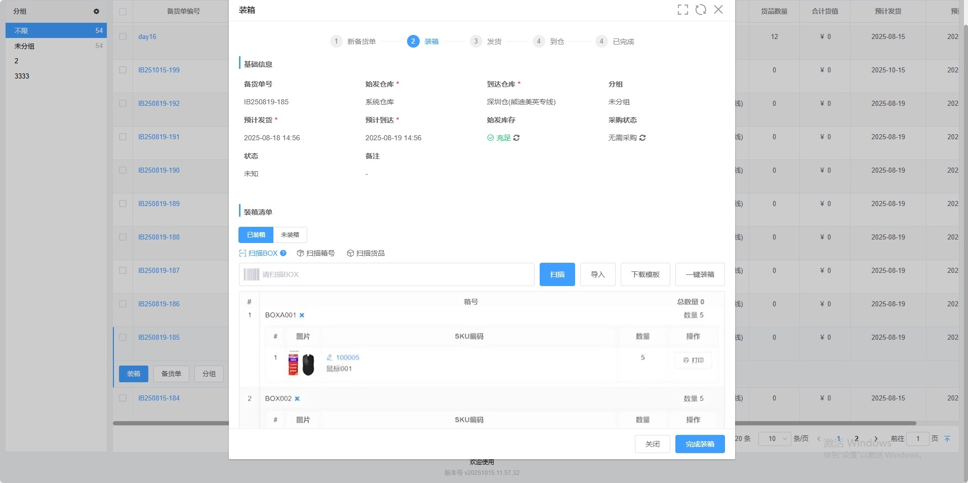Refresh the 采购状态 purchase status

pyautogui.click(x=642, y=138)
